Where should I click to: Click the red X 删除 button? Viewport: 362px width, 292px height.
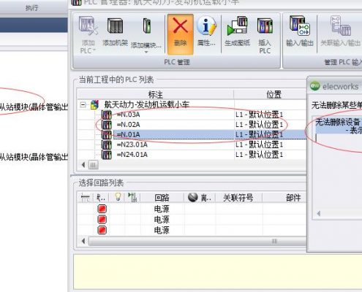pos(181,34)
